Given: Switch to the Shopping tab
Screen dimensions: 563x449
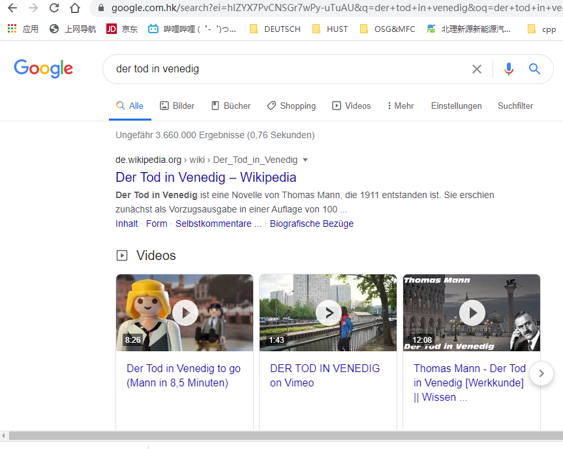Looking at the screenshot, I should [291, 106].
